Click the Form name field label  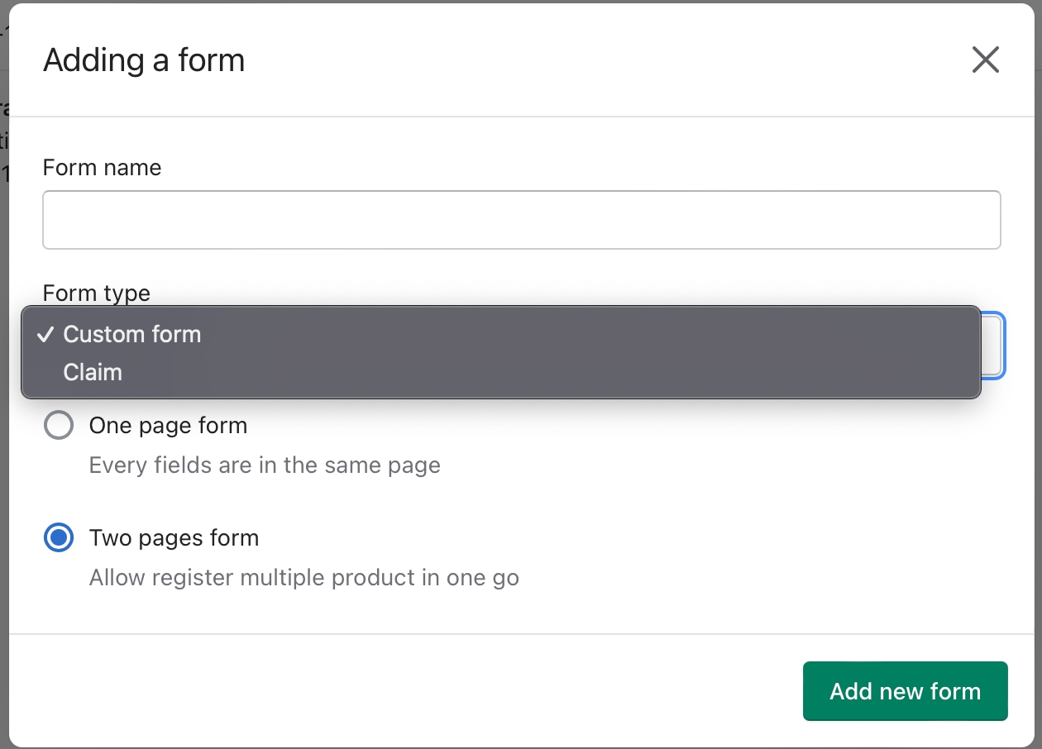pyautogui.click(x=102, y=168)
